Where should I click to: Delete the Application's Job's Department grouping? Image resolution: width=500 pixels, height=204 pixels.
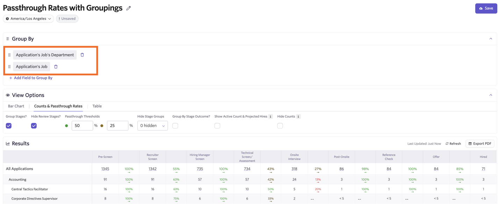pyautogui.click(x=82, y=55)
